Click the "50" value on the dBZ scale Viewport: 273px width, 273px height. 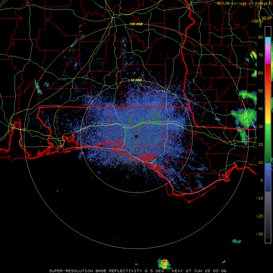click(261, 91)
